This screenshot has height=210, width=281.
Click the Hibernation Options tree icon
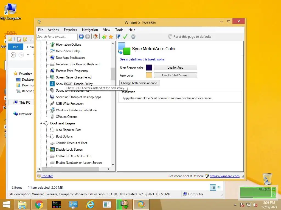point(52,44)
